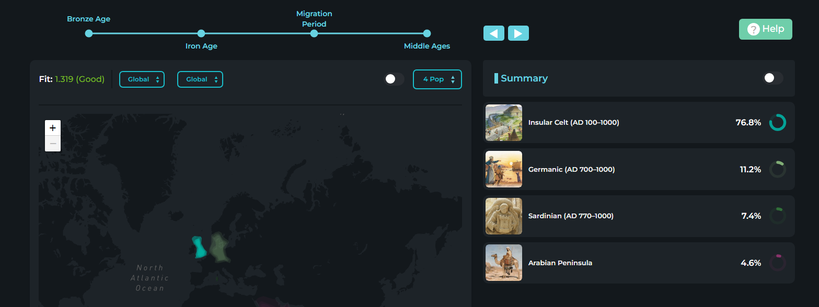Click the previous period arrow button

(x=494, y=33)
